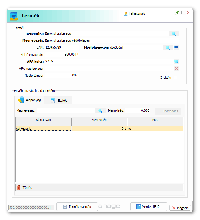Cancel with the Mégsem button
Image resolution: width=200 pixels, height=220 pixels.
[x=180, y=208]
